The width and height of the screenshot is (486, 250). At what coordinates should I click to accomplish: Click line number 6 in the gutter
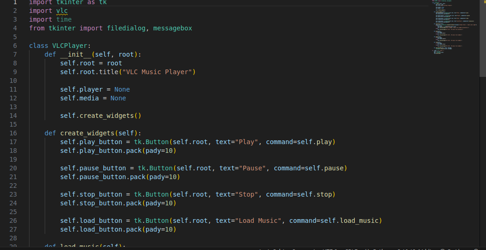(x=15, y=46)
